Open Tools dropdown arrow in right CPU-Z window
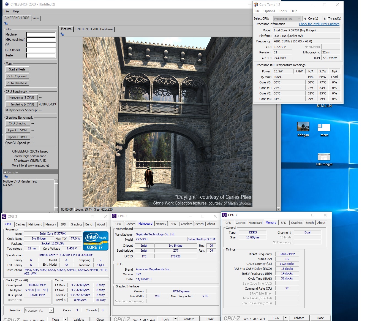This screenshot has height=321, width=389. (285, 318)
